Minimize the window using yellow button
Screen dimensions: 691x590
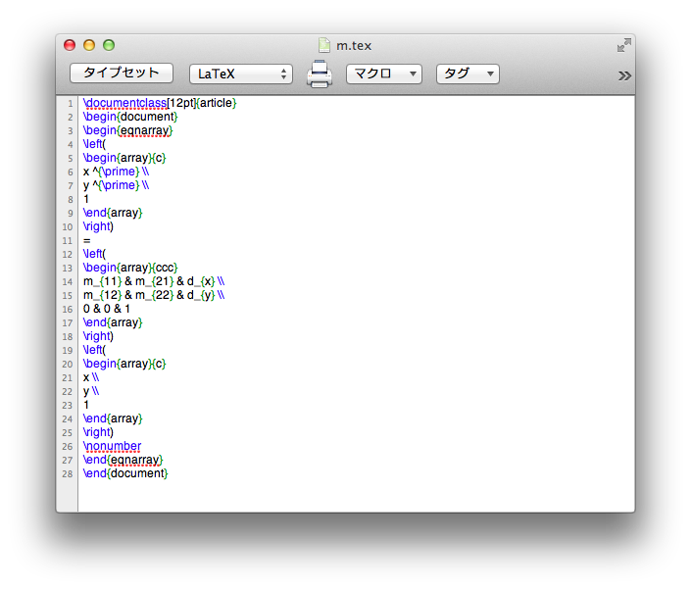[x=89, y=45]
